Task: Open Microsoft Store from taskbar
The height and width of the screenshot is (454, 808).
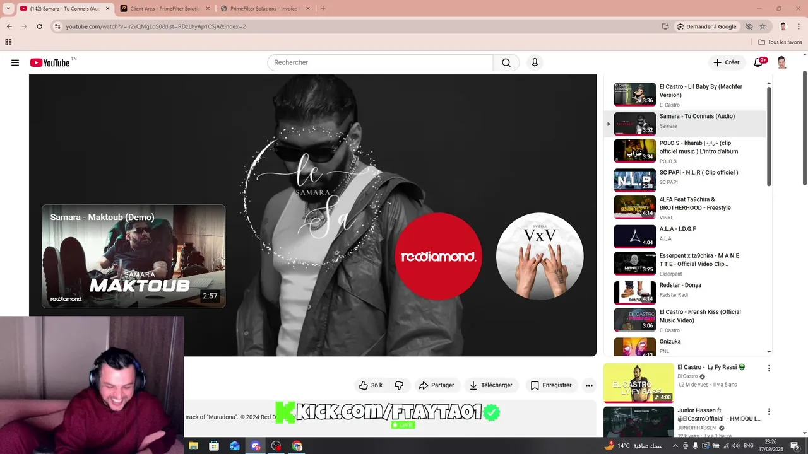Action: (214, 446)
